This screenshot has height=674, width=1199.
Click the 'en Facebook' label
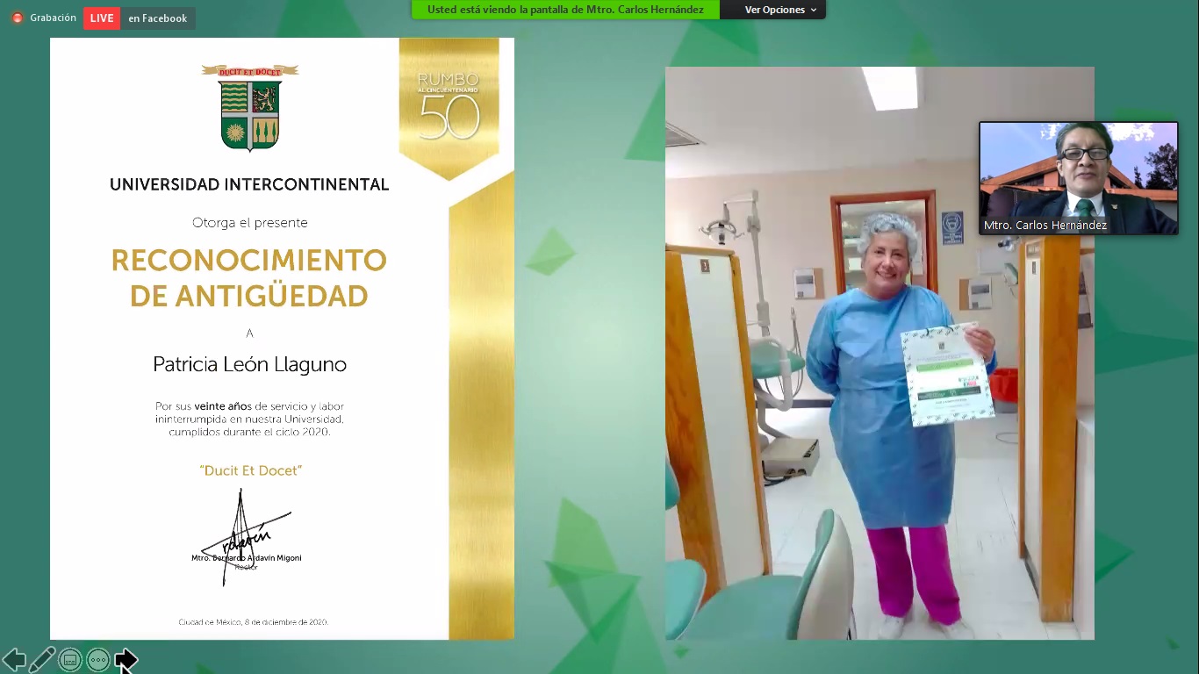pyautogui.click(x=158, y=18)
